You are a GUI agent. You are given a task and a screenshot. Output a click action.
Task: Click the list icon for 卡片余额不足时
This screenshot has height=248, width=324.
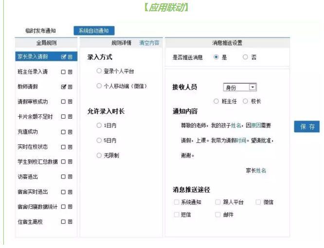click(x=71, y=117)
